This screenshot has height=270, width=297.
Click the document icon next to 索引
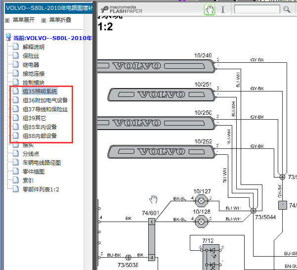point(16,180)
